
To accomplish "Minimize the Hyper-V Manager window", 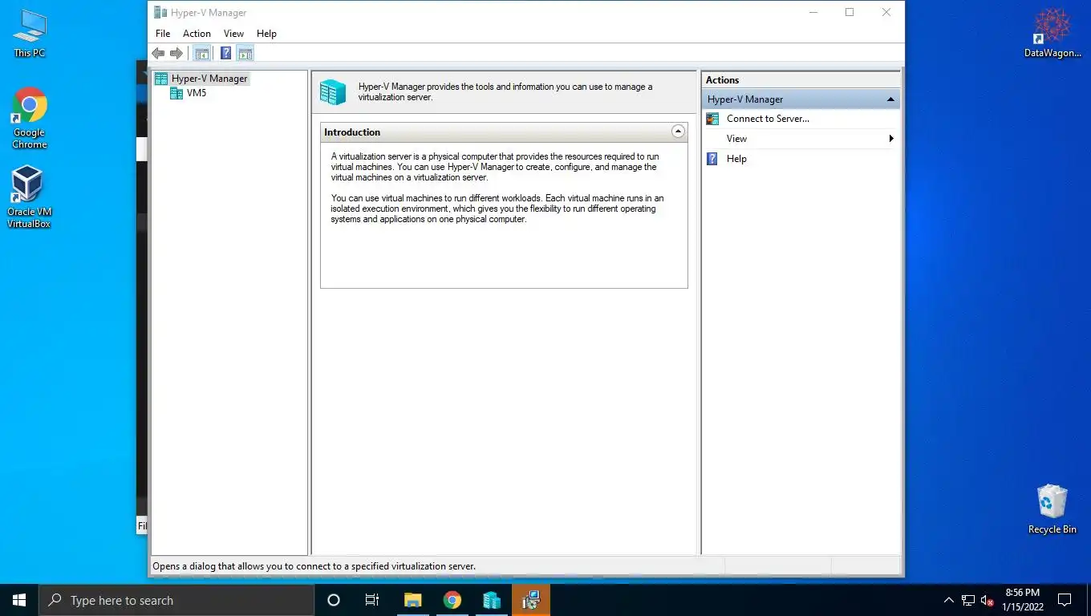I will tap(813, 12).
